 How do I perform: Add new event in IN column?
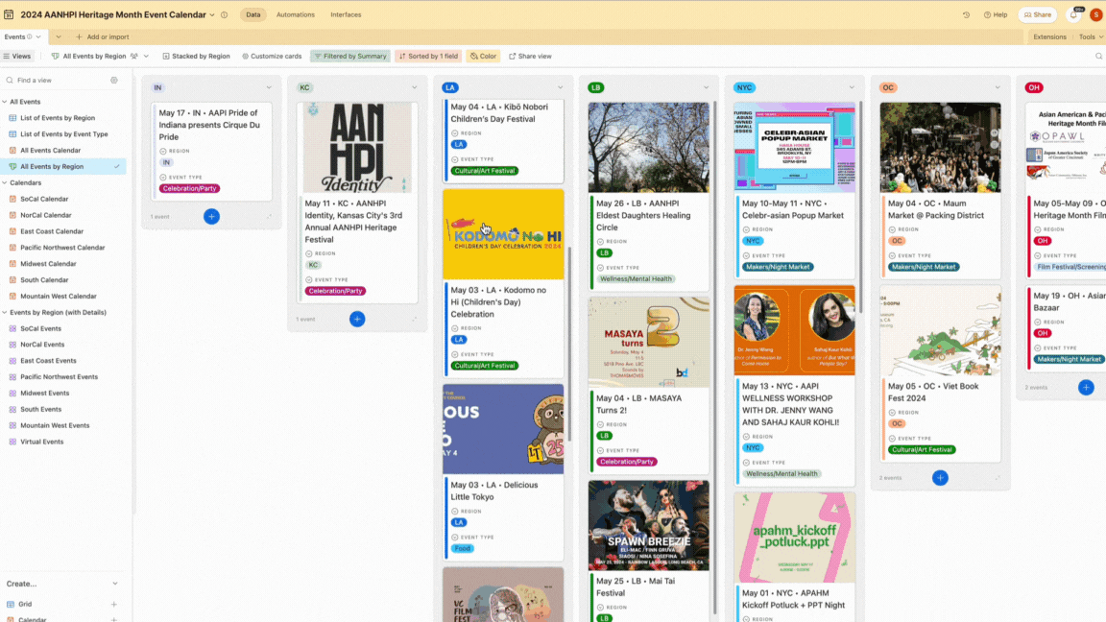(x=211, y=217)
